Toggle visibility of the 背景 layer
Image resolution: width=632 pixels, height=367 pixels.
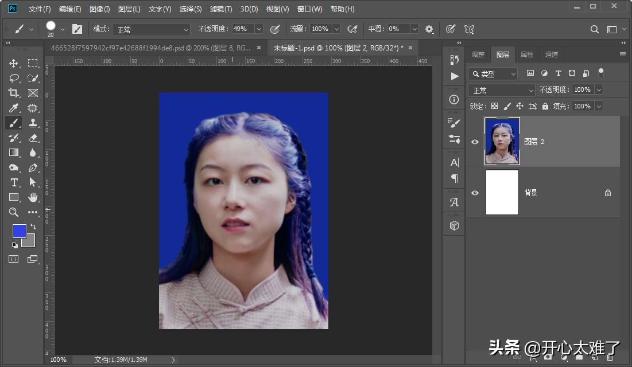[x=475, y=193]
